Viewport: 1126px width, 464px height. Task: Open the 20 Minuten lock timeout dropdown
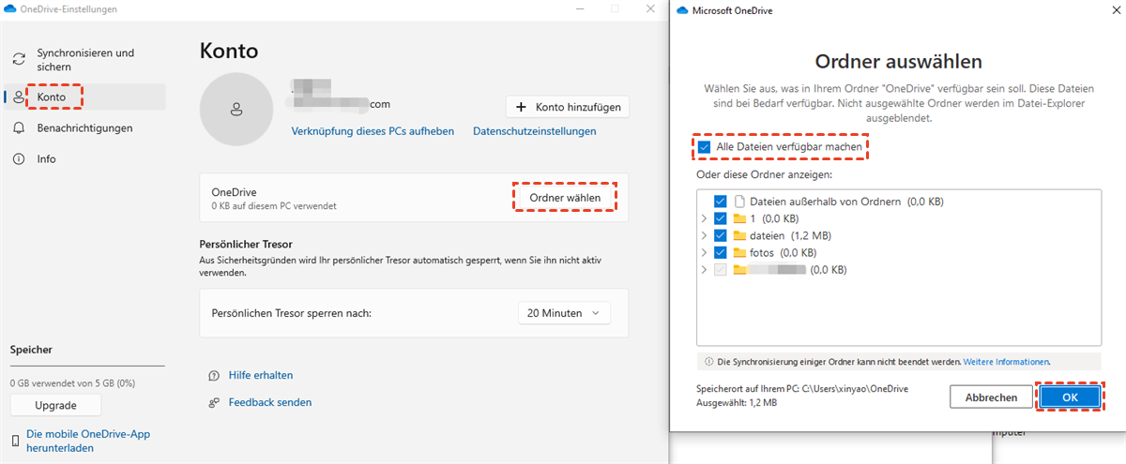pos(564,313)
